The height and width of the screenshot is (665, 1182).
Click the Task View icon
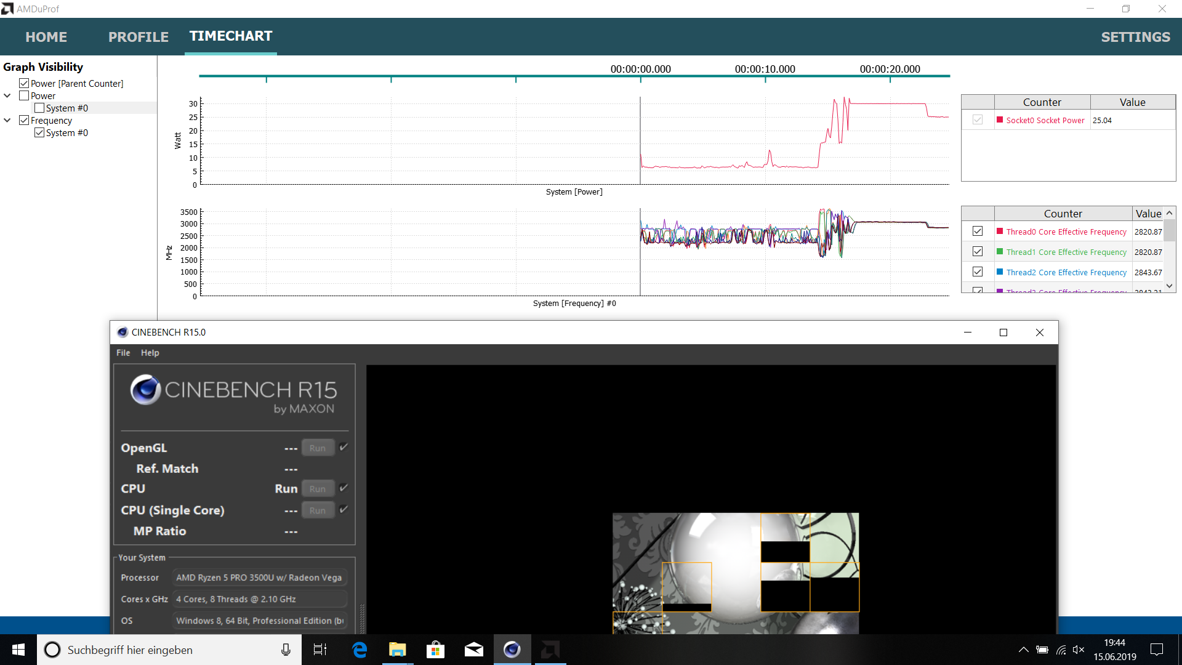coord(320,650)
